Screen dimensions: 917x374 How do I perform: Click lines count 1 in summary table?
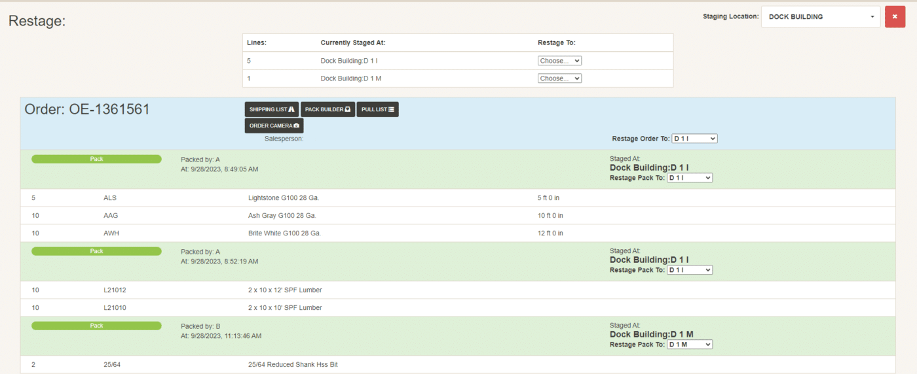249,78
